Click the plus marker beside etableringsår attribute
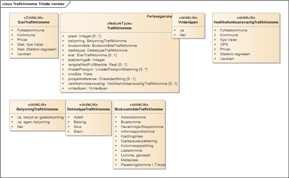This screenshot has width=289, height=178. [63, 60]
